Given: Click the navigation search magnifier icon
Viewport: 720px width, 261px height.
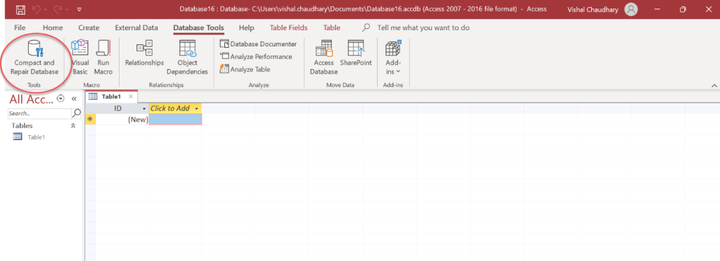Looking at the screenshot, I should tap(77, 113).
